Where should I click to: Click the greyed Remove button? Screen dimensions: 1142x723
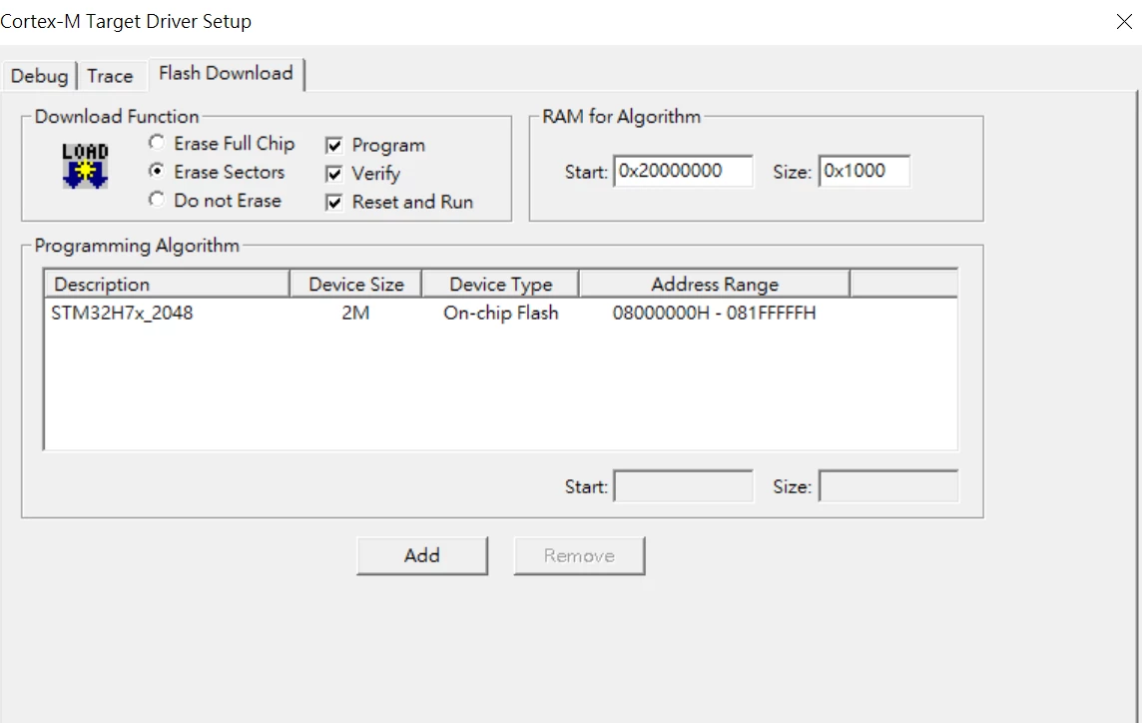click(x=579, y=556)
